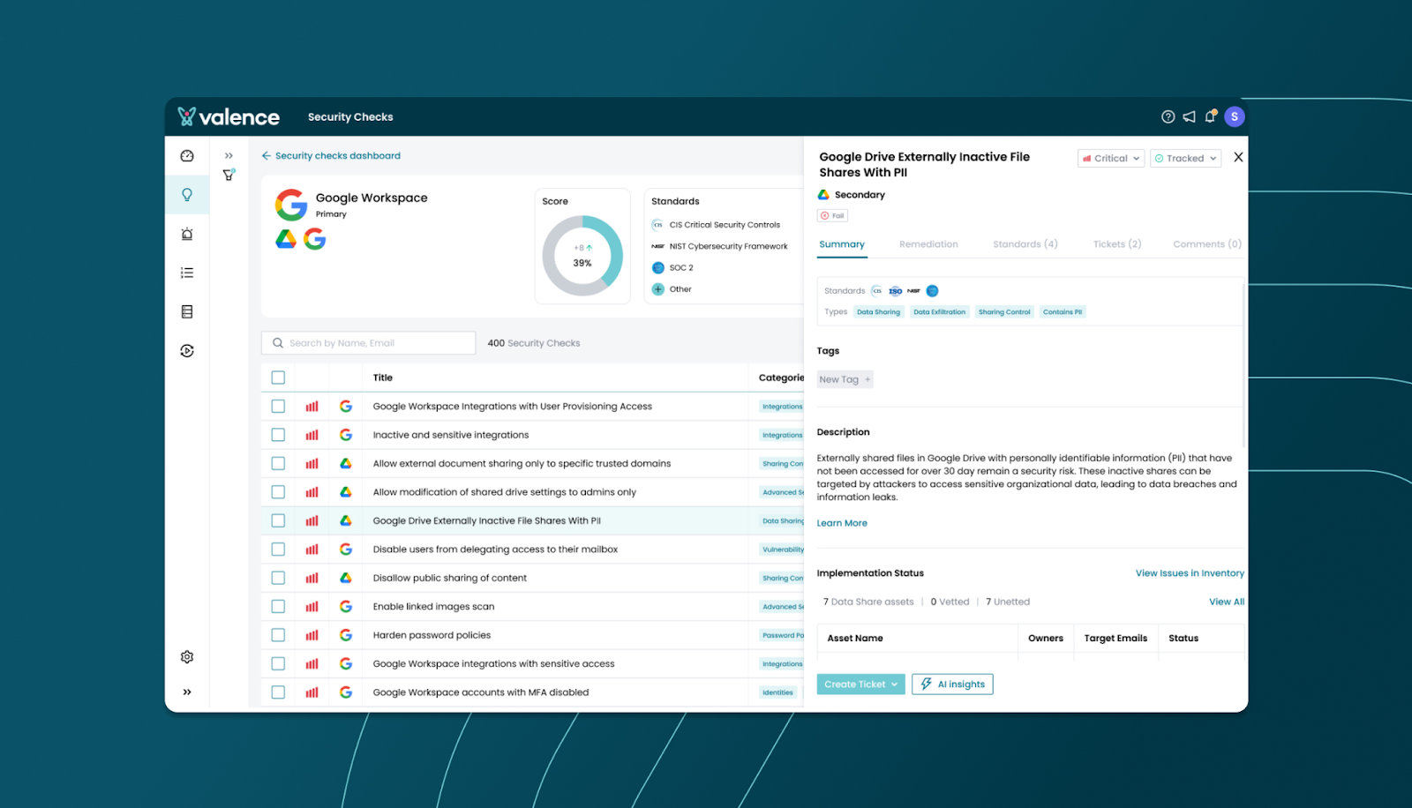Click the announcements megaphone icon
This screenshot has width=1412, height=808.
click(x=1189, y=116)
